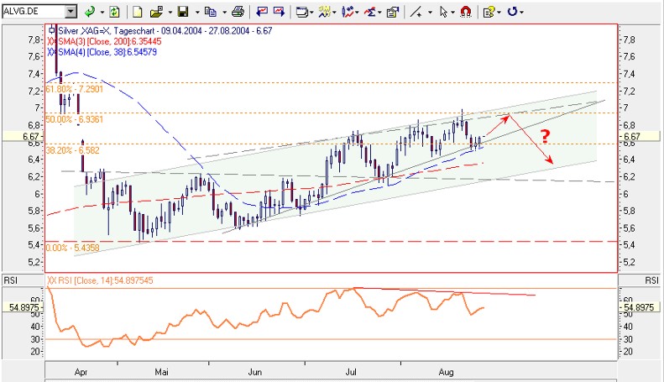The height and width of the screenshot is (382, 664).
Task: Click the open folder icon
Action: click(156, 12)
